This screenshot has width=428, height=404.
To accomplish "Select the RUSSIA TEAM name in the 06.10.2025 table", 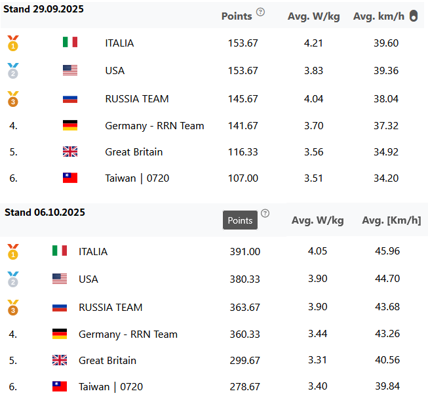I will click(x=110, y=307).
